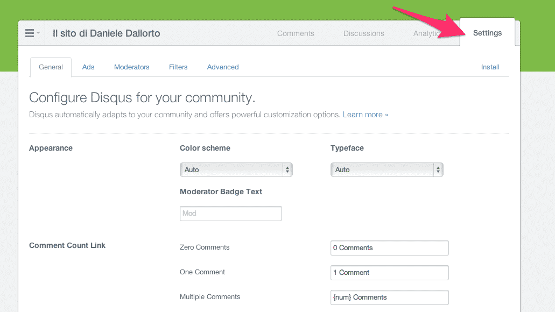Select the General settings subtab
This screenshot has height=312, width=555.
pyautogui.click(x=51, y=67)
